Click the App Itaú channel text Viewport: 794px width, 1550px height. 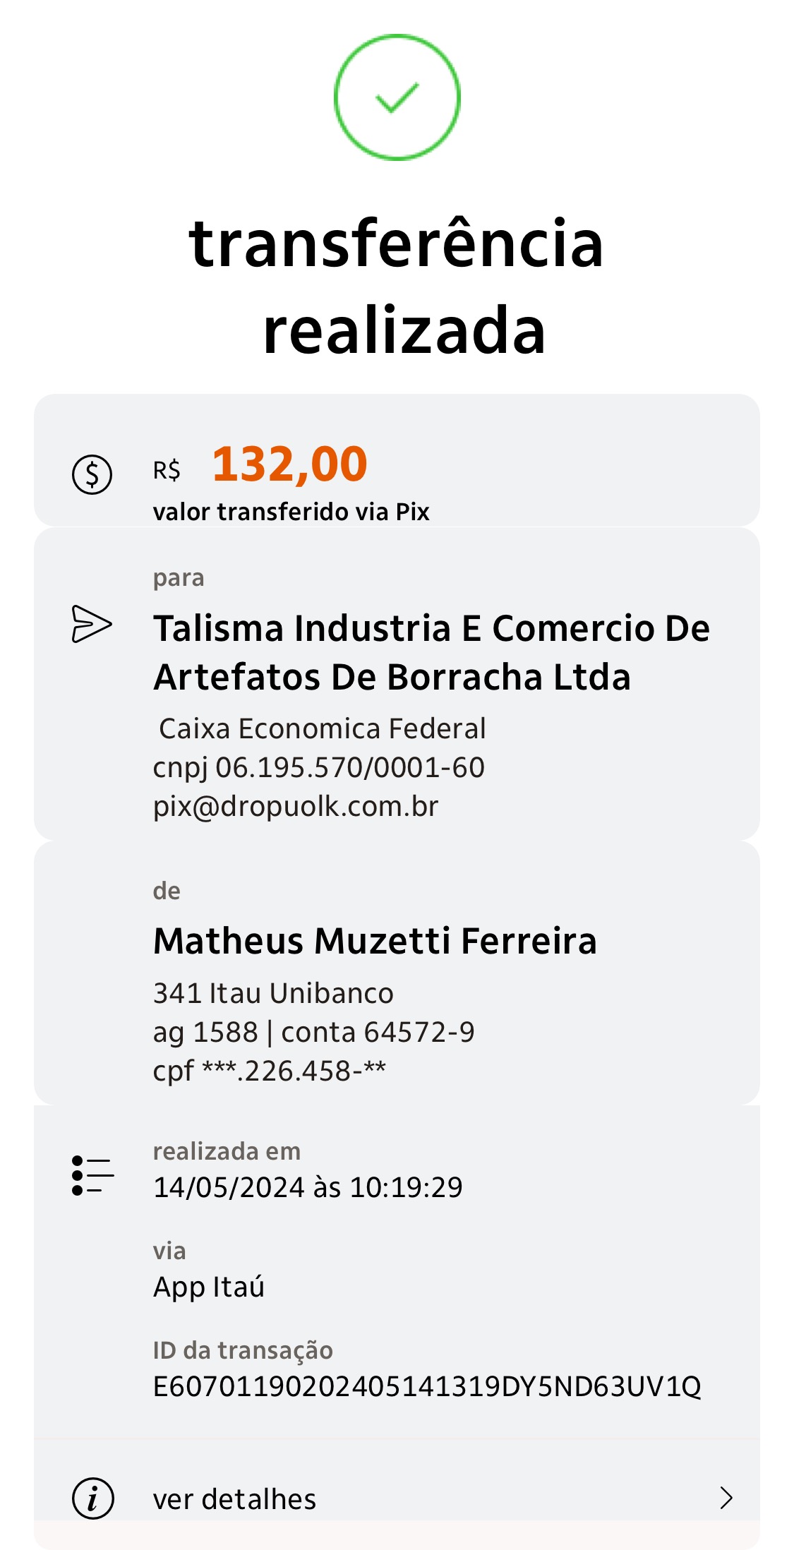coord(209,1287)
